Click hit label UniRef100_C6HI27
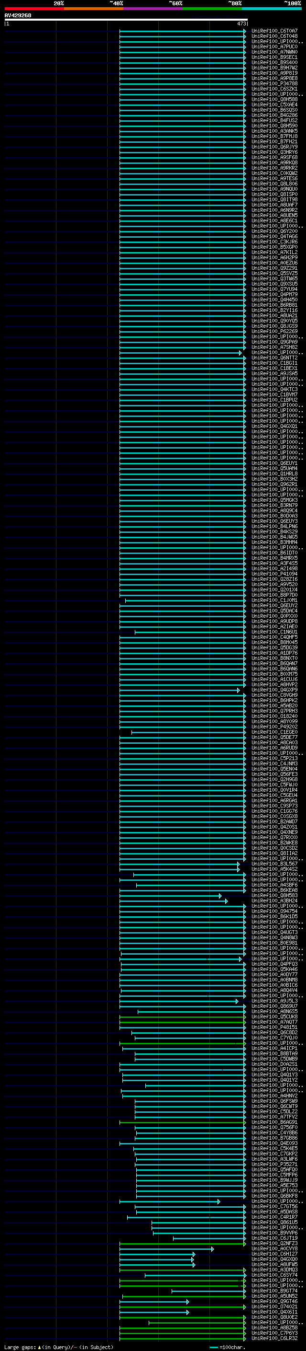Image resolution: width=306 pixels, height=1351 pixels. 274,1254
